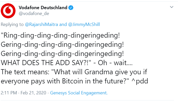This screenshot has width=178, height=102.
Task: Click the Feb 21, 2020 date
Action: [34, 93]
